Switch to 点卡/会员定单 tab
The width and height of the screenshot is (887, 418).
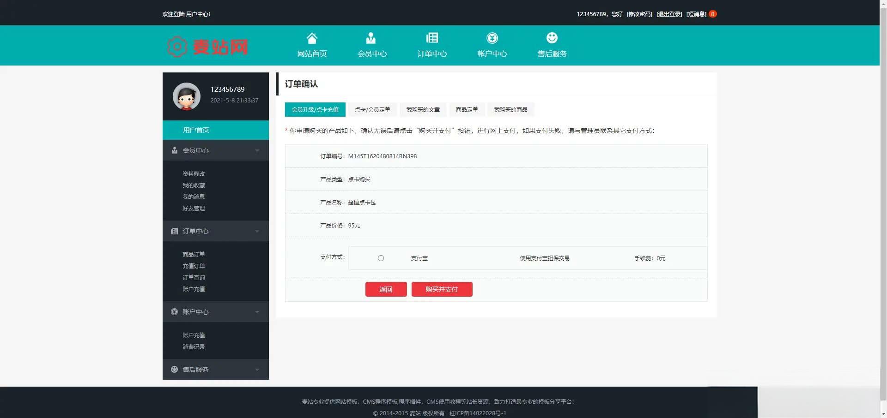pos(372,109)
